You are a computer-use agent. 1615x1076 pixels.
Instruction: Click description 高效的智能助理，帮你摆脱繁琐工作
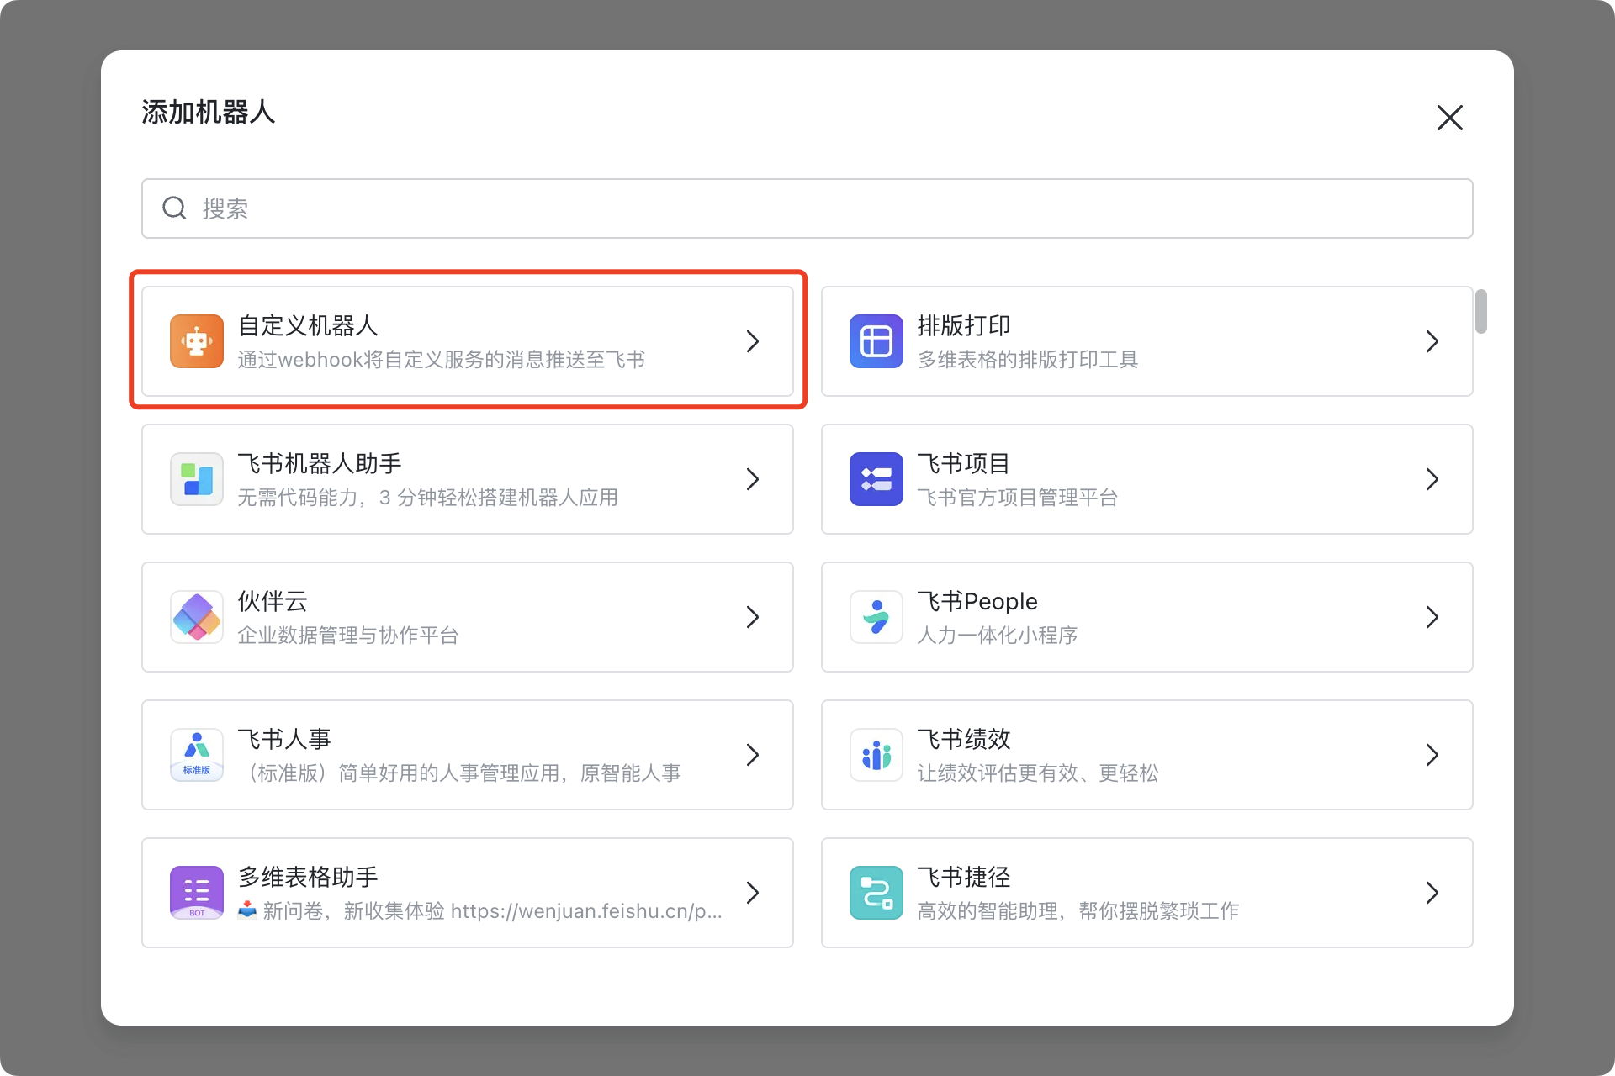point(1078,911)
